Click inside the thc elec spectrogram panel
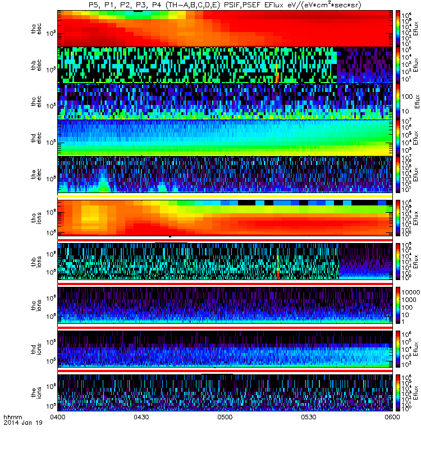Image resolution: width=421 pixels, height=449 pixels. 225,102
